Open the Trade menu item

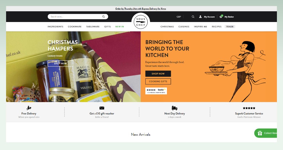pyautogui.click(x=230, y=27)
